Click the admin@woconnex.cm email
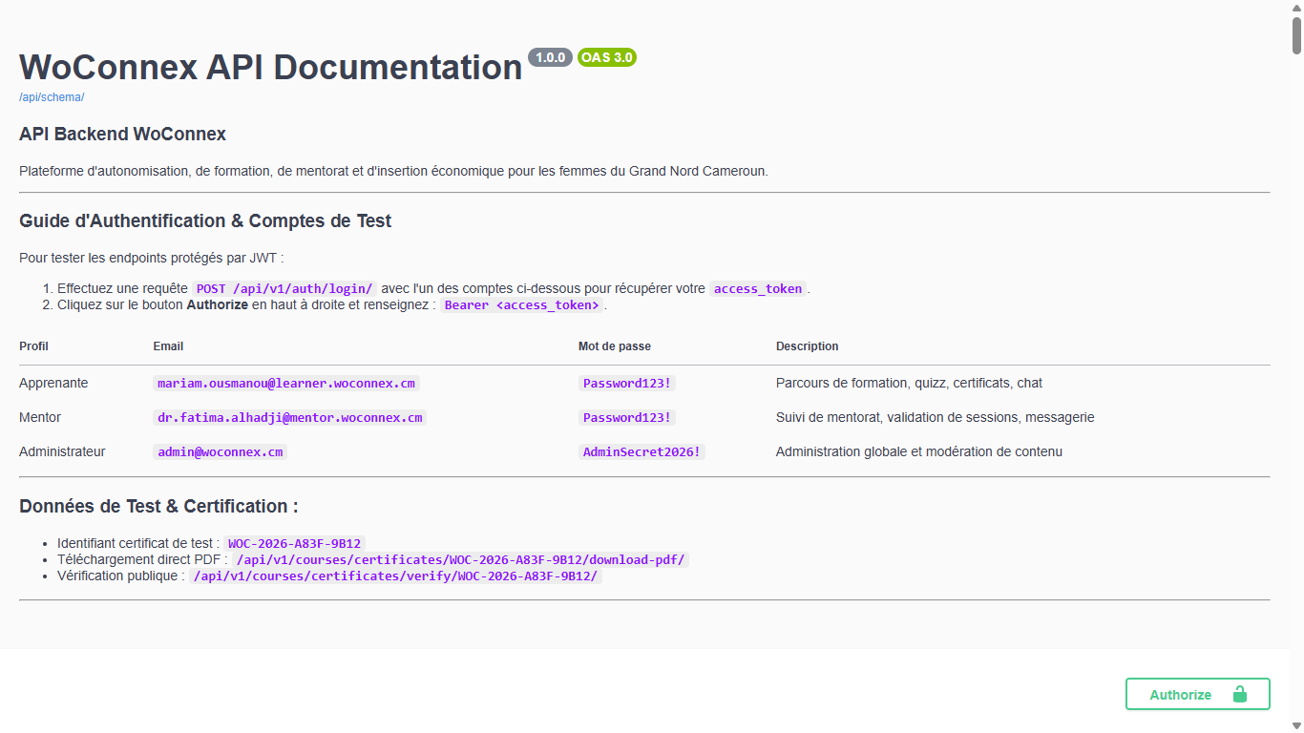 tap(220, 451)
